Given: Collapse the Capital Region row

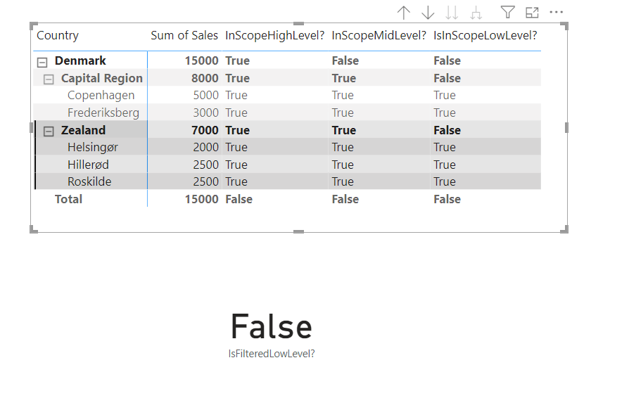Looking at the screenshot, I should tap(49, 79).
